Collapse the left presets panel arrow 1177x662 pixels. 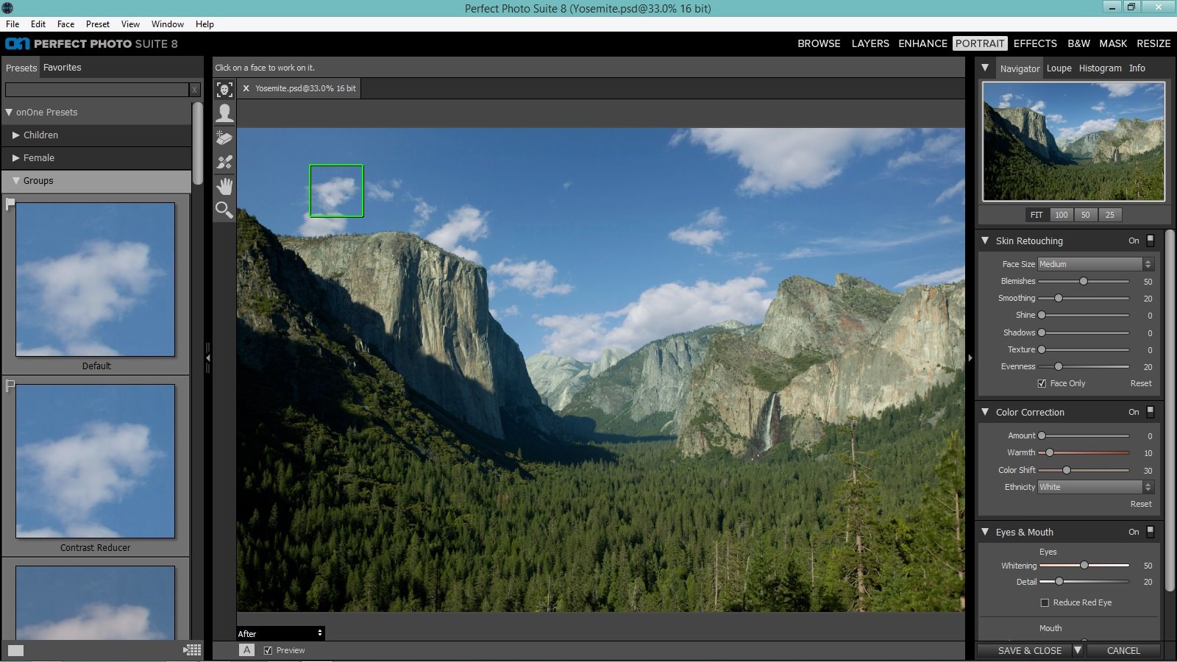pyautogui.click(x=208, y=357)
